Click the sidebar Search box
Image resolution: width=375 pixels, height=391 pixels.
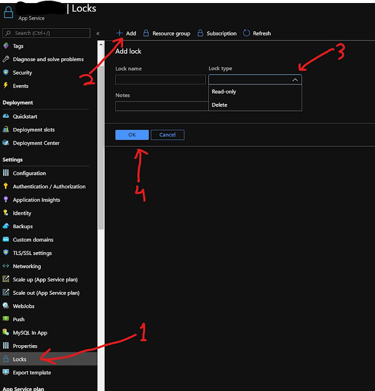pyautogui.click(x=46, y=33)
